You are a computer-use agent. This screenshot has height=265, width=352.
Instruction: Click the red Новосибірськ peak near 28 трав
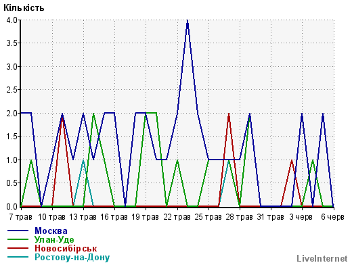229,114
